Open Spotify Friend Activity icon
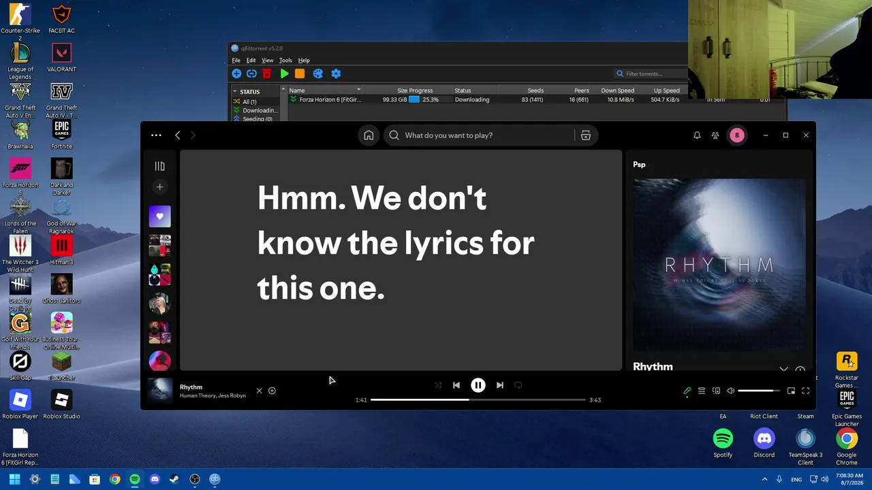 coord(715,135)
